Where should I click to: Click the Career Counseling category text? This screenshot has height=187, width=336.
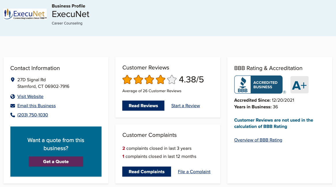click(67, 23)
